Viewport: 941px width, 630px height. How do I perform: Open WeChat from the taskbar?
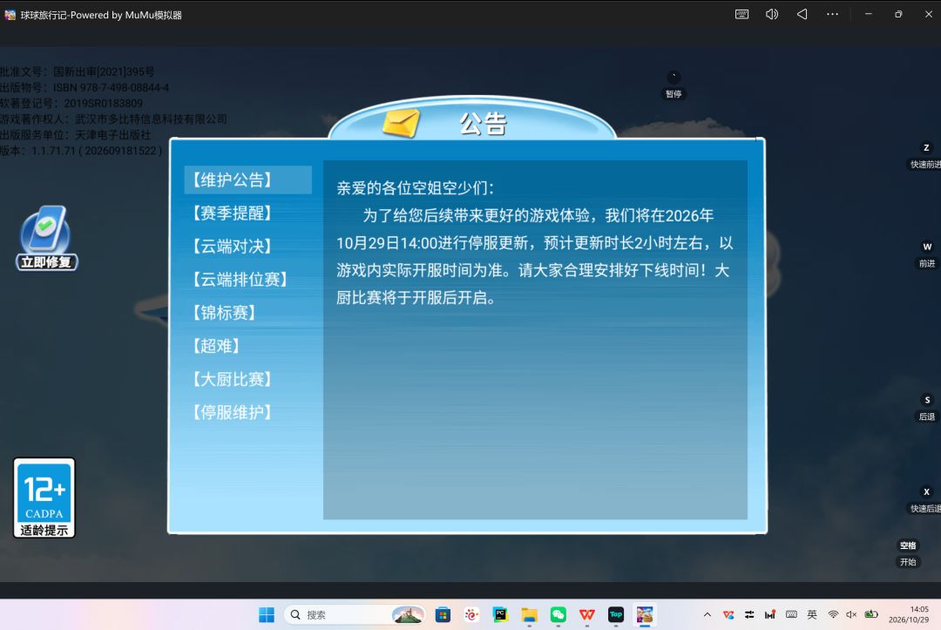(x=559, y=614)
